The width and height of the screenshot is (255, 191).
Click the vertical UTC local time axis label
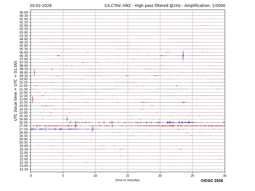pyautogui.click(x=16, y=91)
